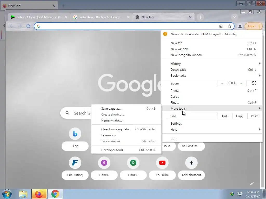The height and width of the screenshot is (199, 266).
Task: Close the virtualbox Recherche Google tab
Action: point(128,17)
